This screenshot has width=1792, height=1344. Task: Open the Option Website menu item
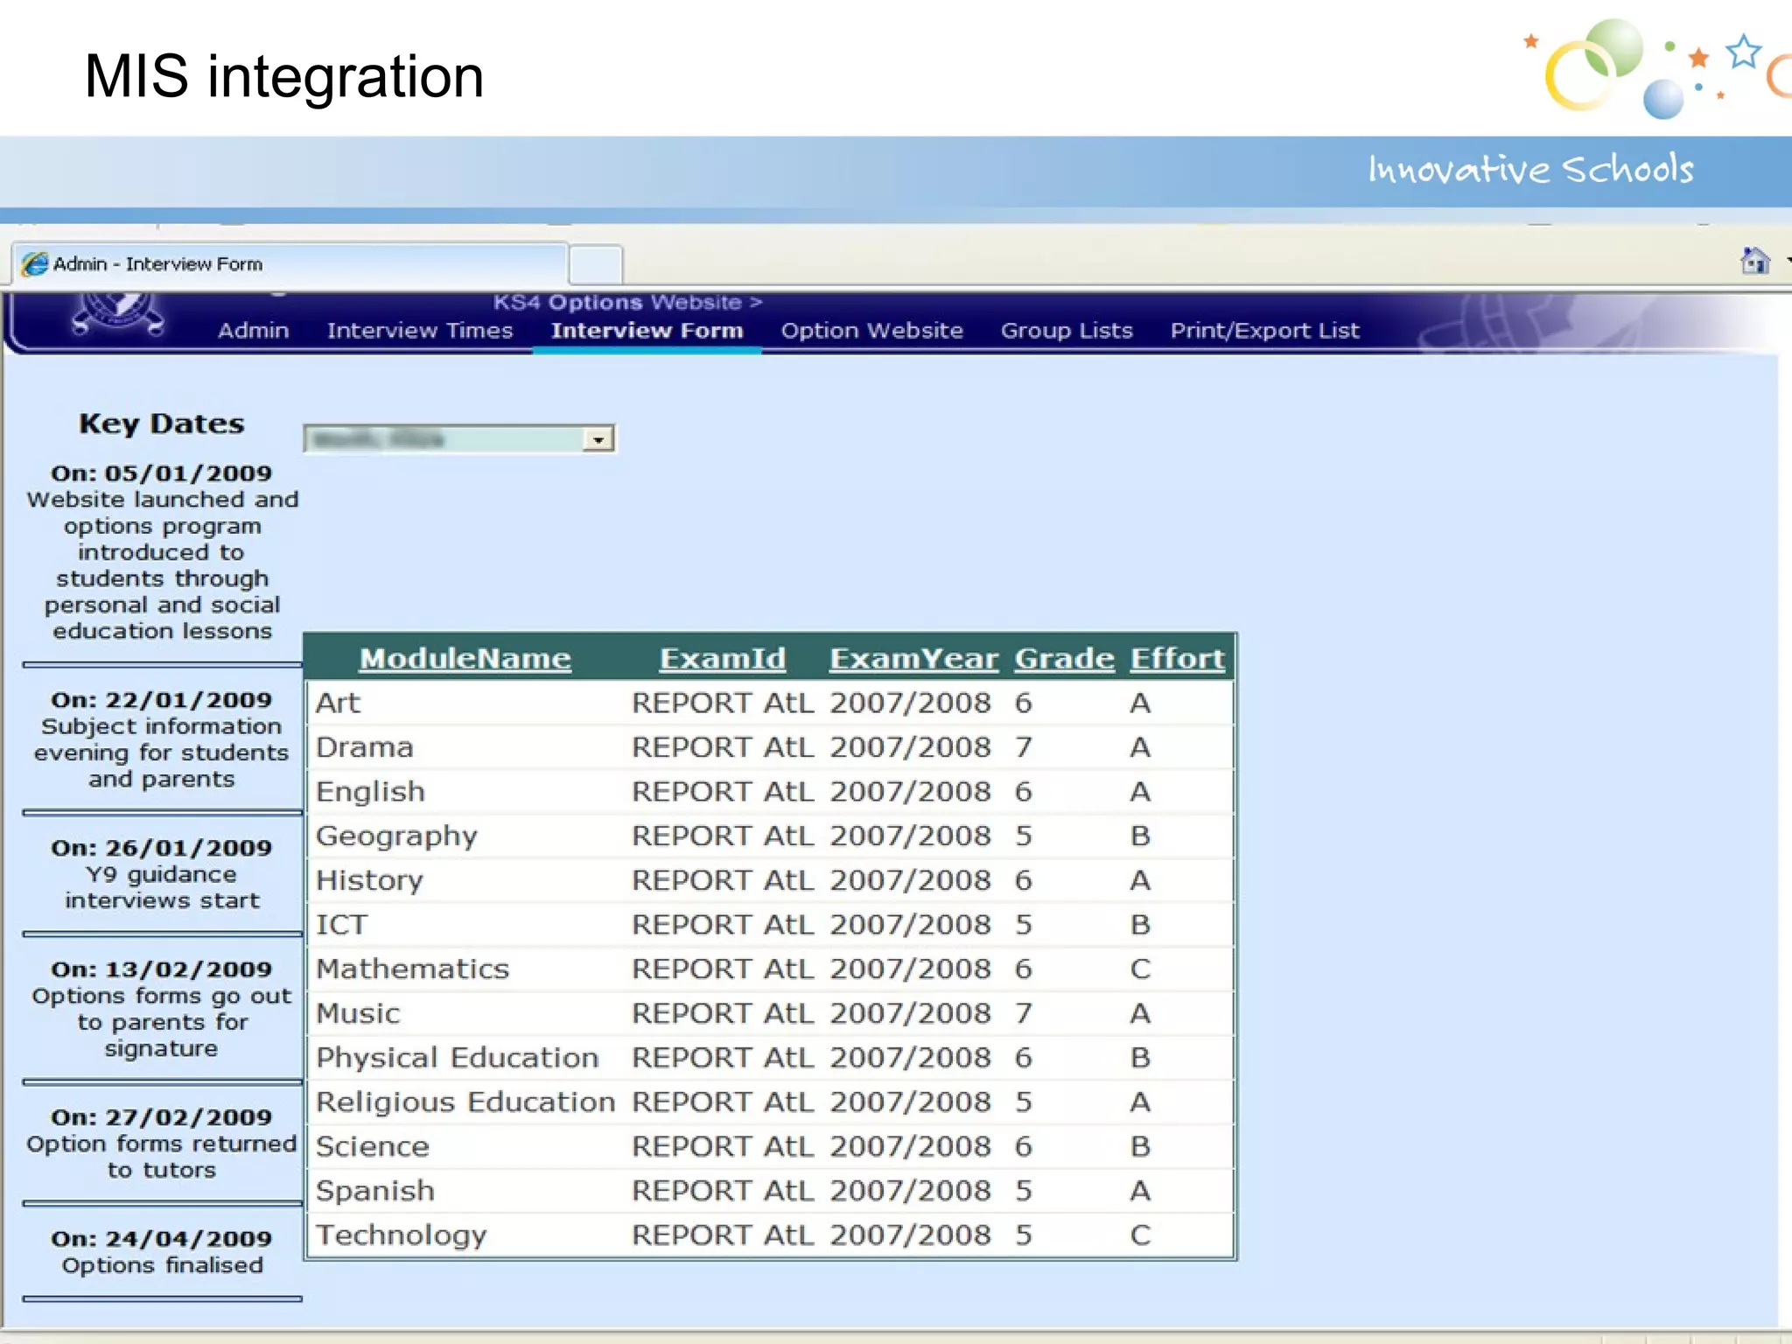coord(872,331)
